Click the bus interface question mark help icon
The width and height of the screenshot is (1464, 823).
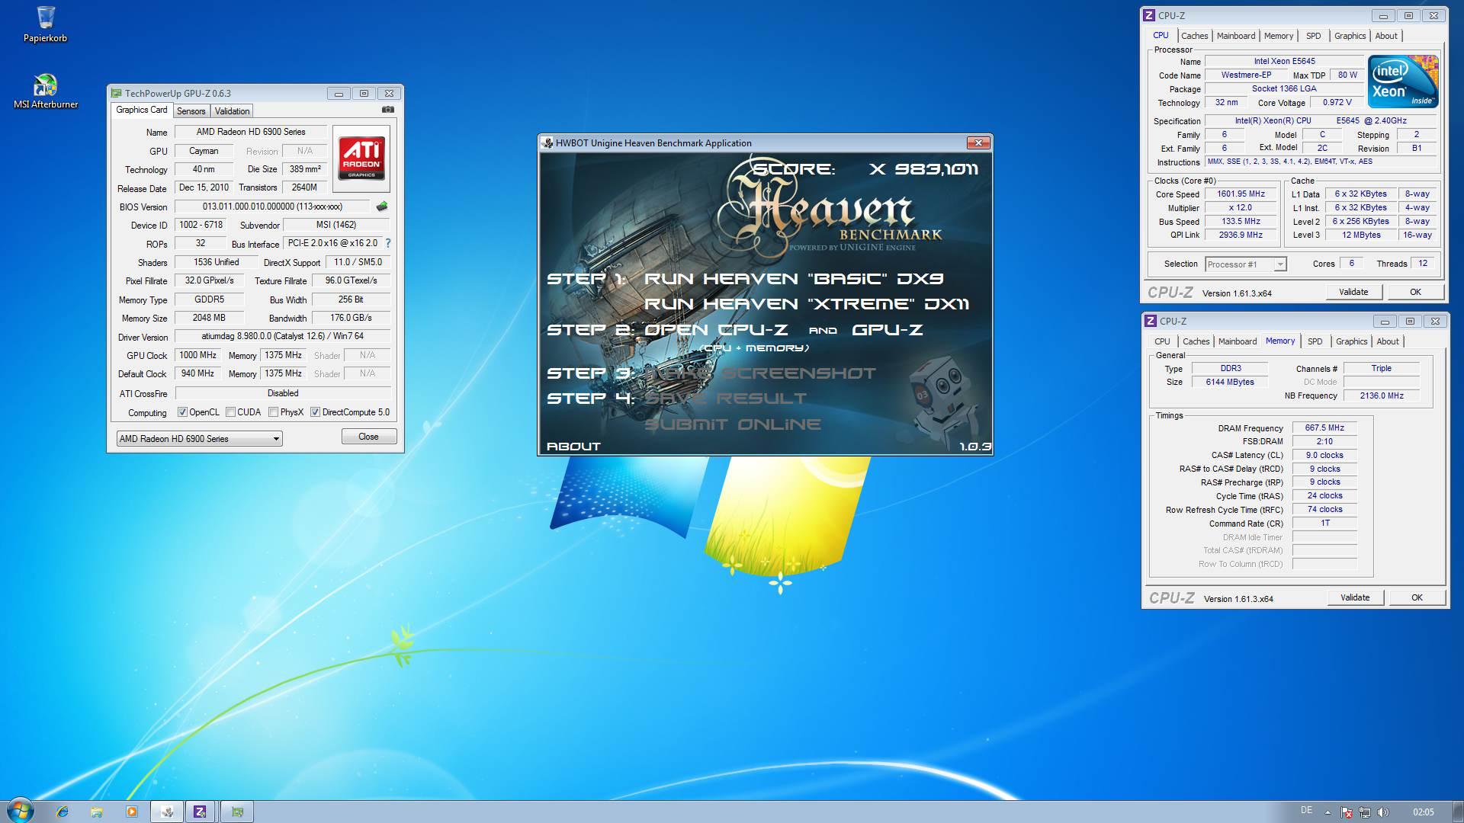click(387, 243)
